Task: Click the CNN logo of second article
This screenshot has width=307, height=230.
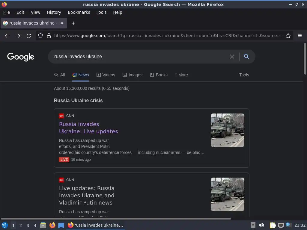Action: point(61,180)
